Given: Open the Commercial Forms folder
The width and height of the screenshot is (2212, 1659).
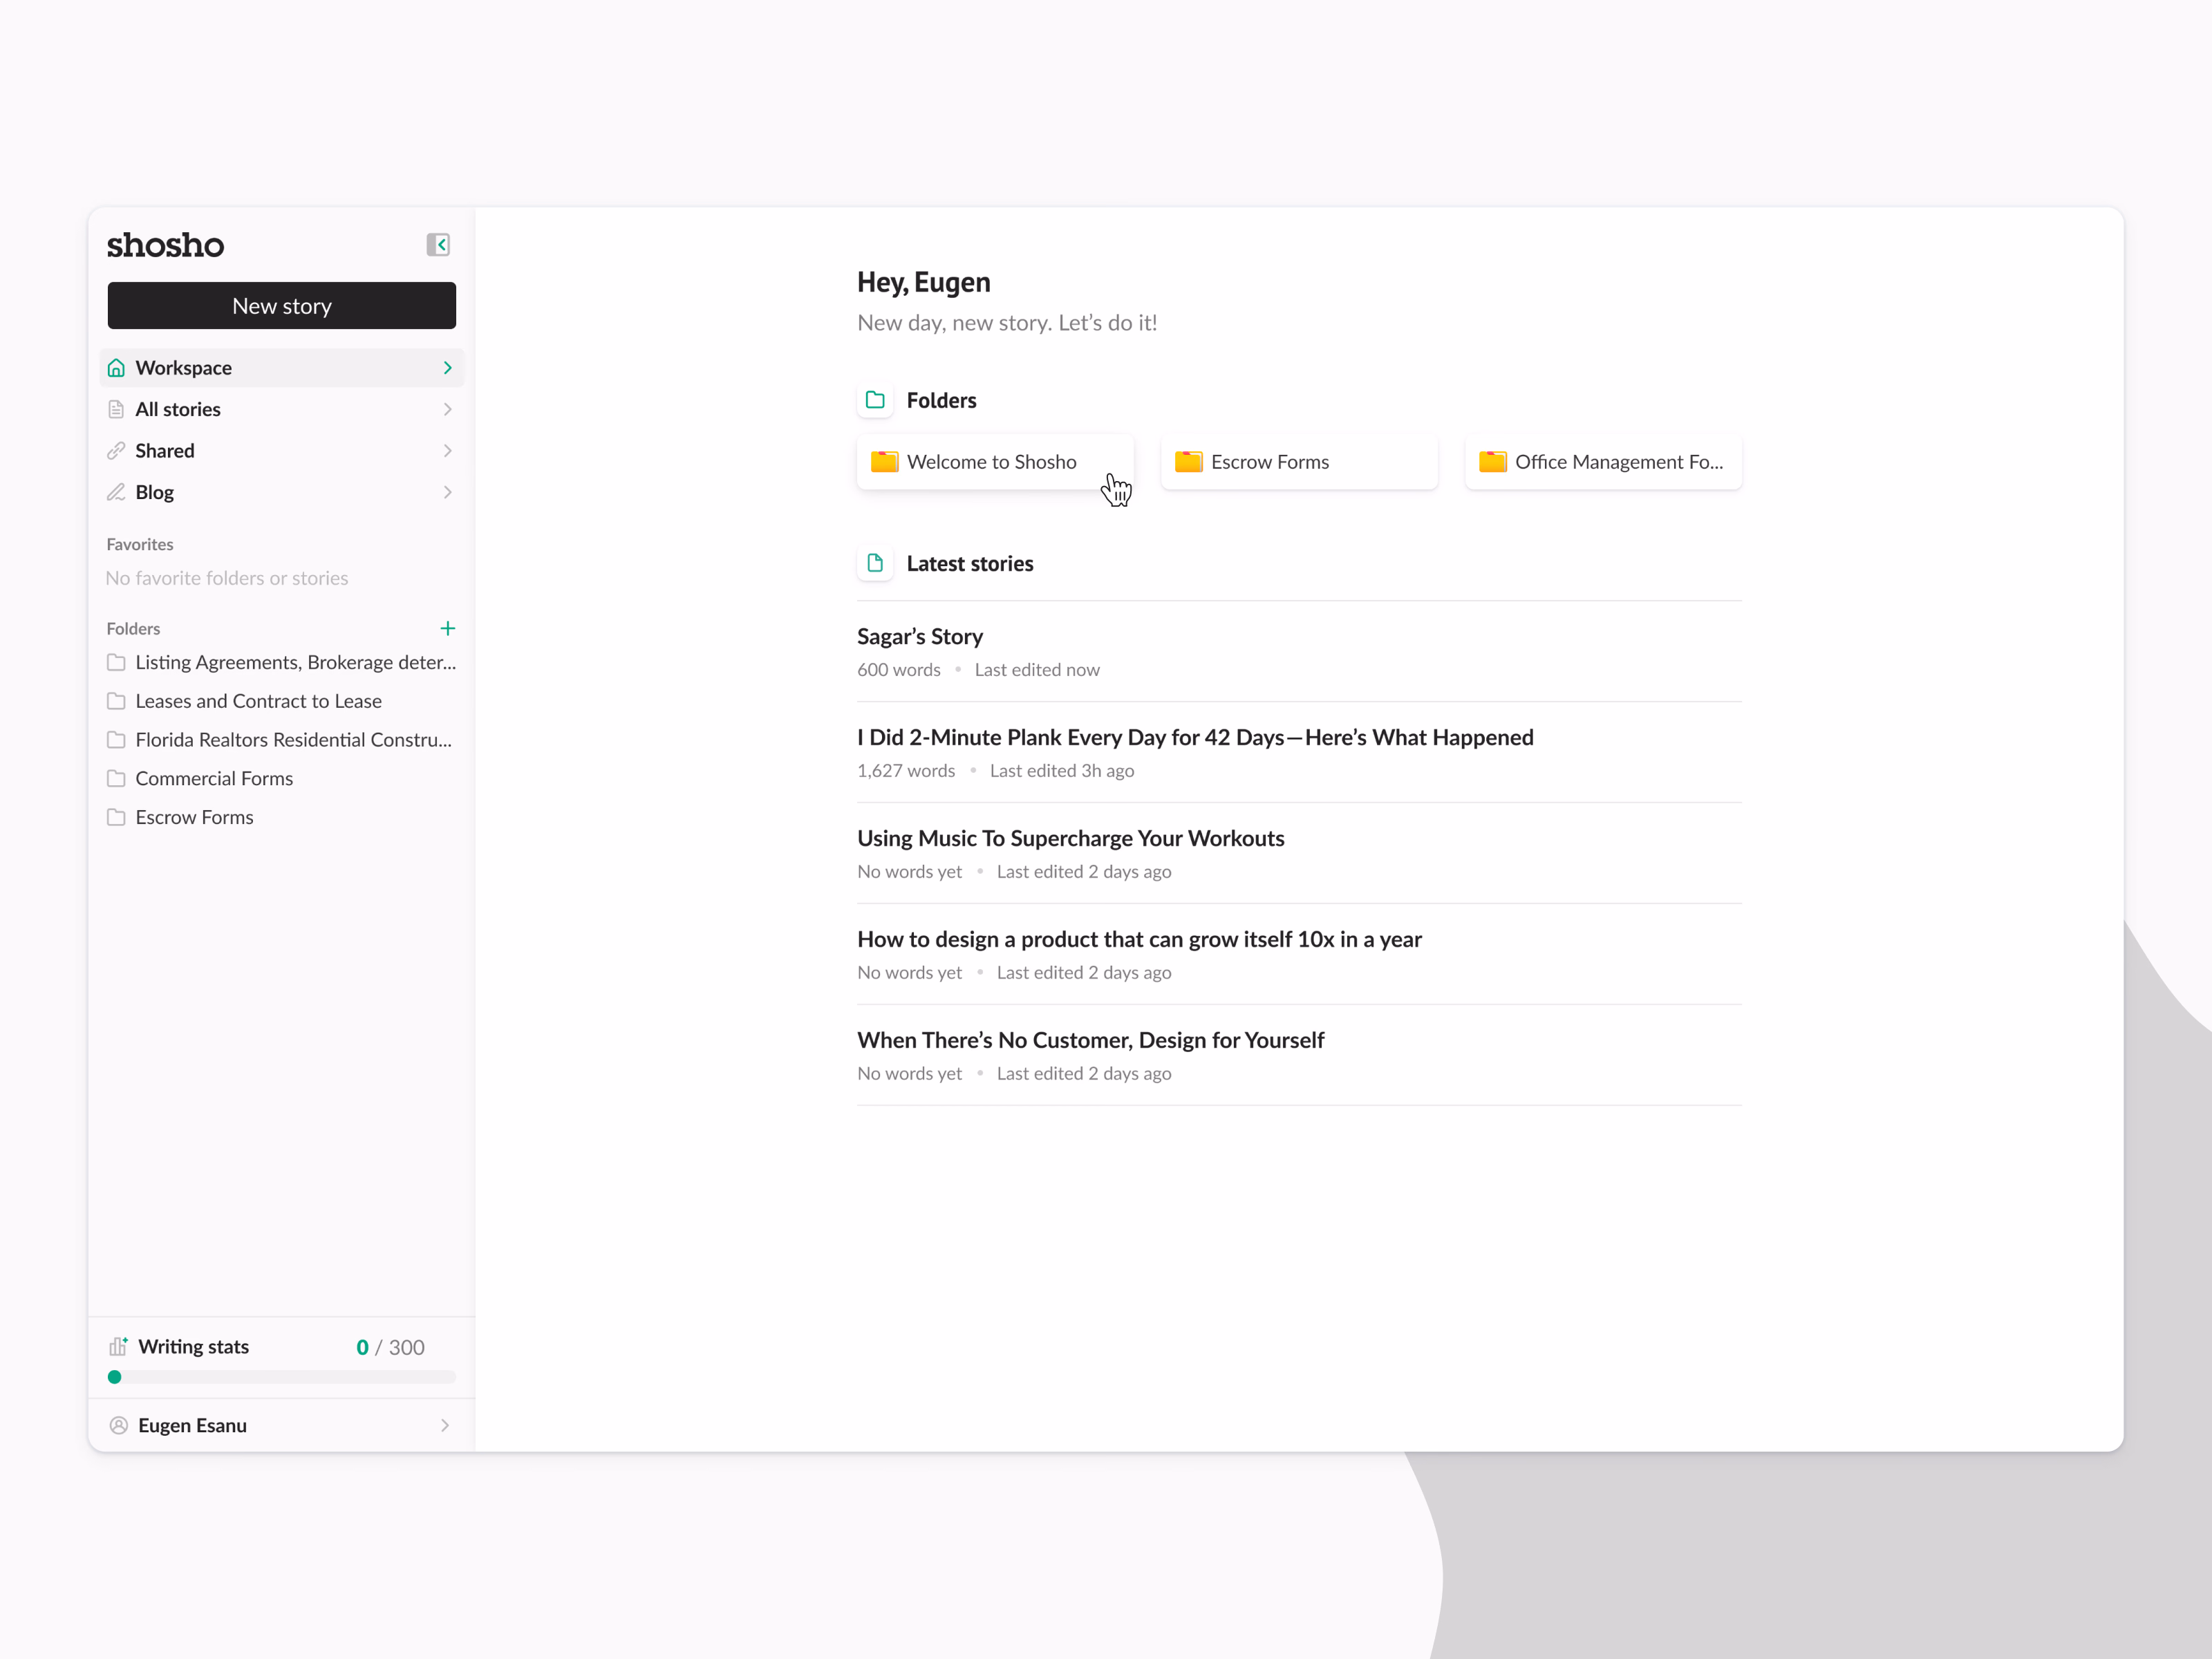Looking at the screenshot, I should (200, 778).
